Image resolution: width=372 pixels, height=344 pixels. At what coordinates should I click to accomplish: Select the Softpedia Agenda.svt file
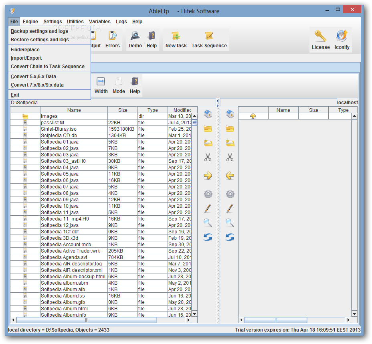coord(101,257)
